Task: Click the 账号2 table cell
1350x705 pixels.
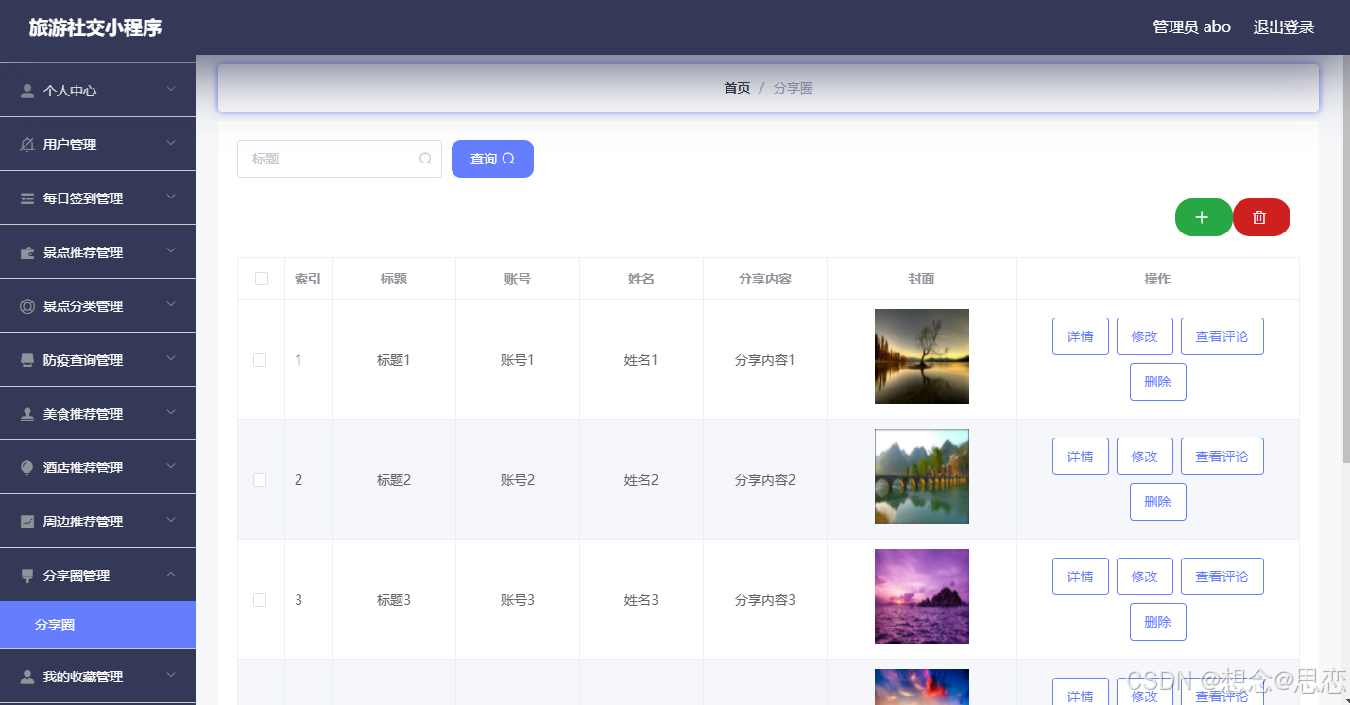Action: click(x=518, y=480)
